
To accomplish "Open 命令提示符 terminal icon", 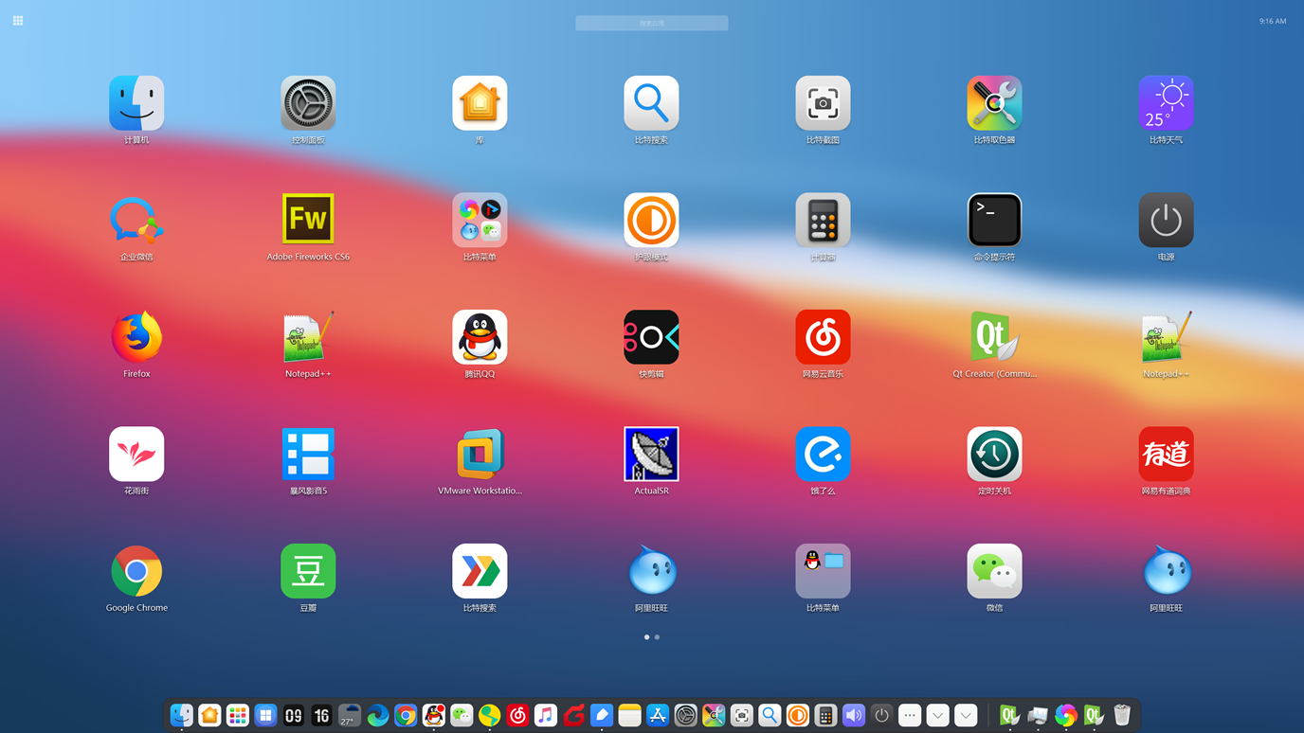I will pos(994,221).
